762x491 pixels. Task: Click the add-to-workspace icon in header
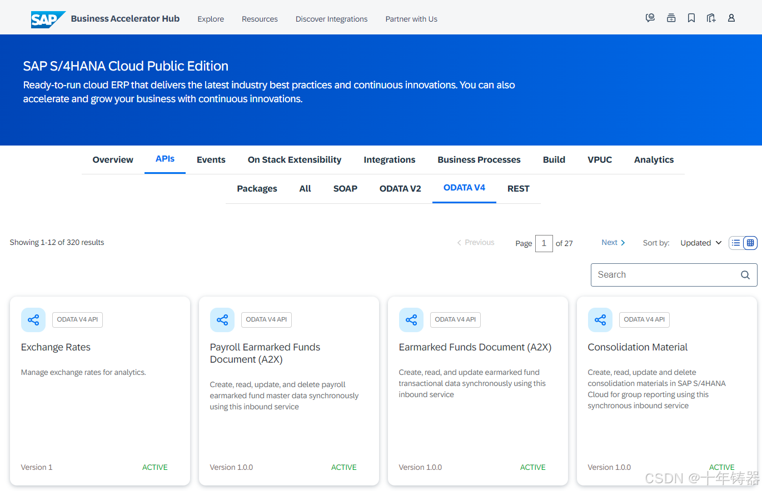(x=711, y=18)
